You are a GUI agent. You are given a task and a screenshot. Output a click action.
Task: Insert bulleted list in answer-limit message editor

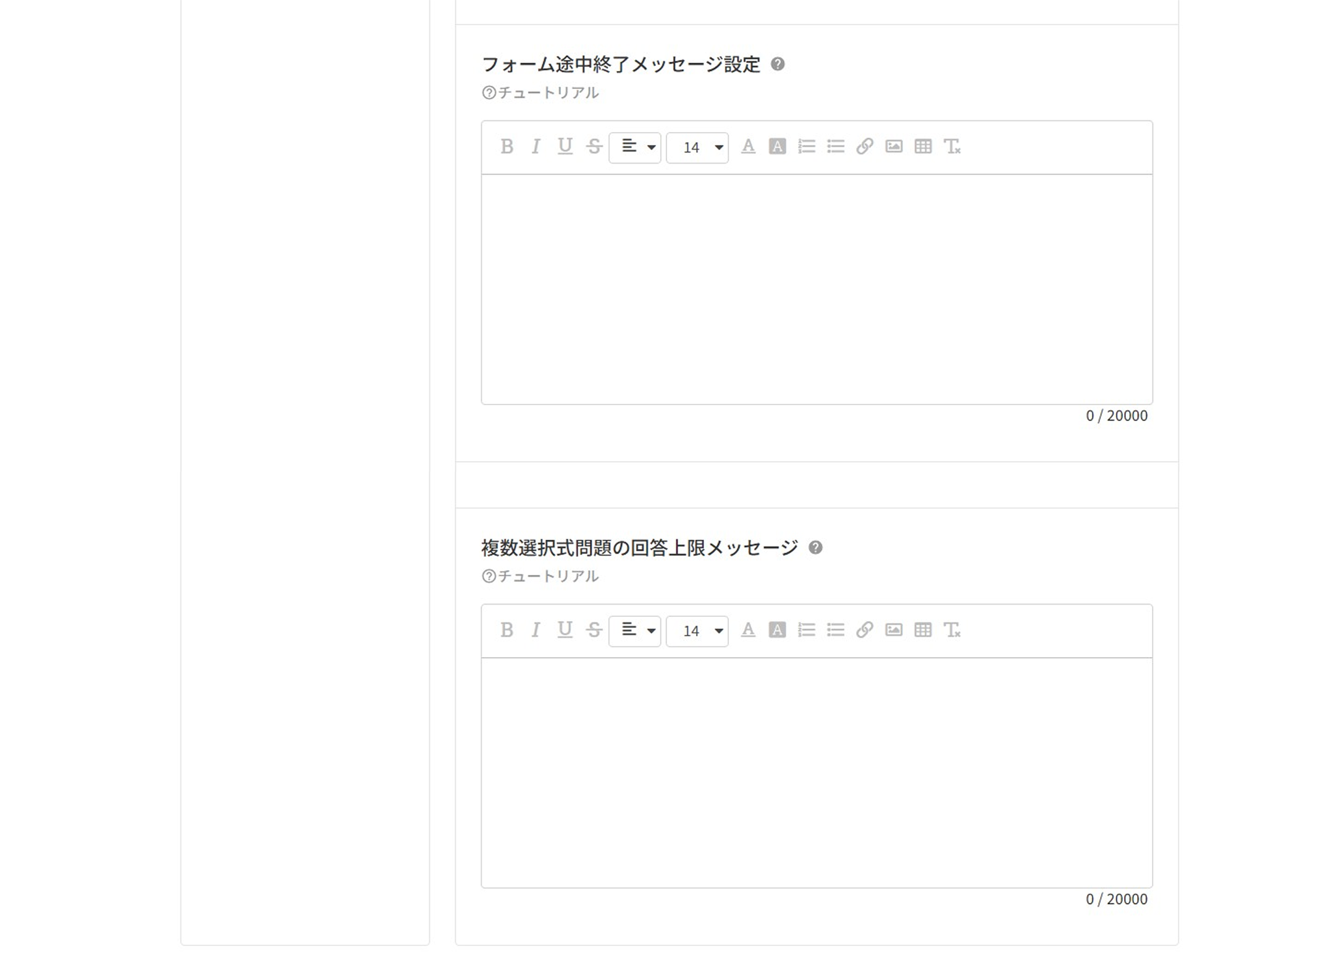(836, 630)
